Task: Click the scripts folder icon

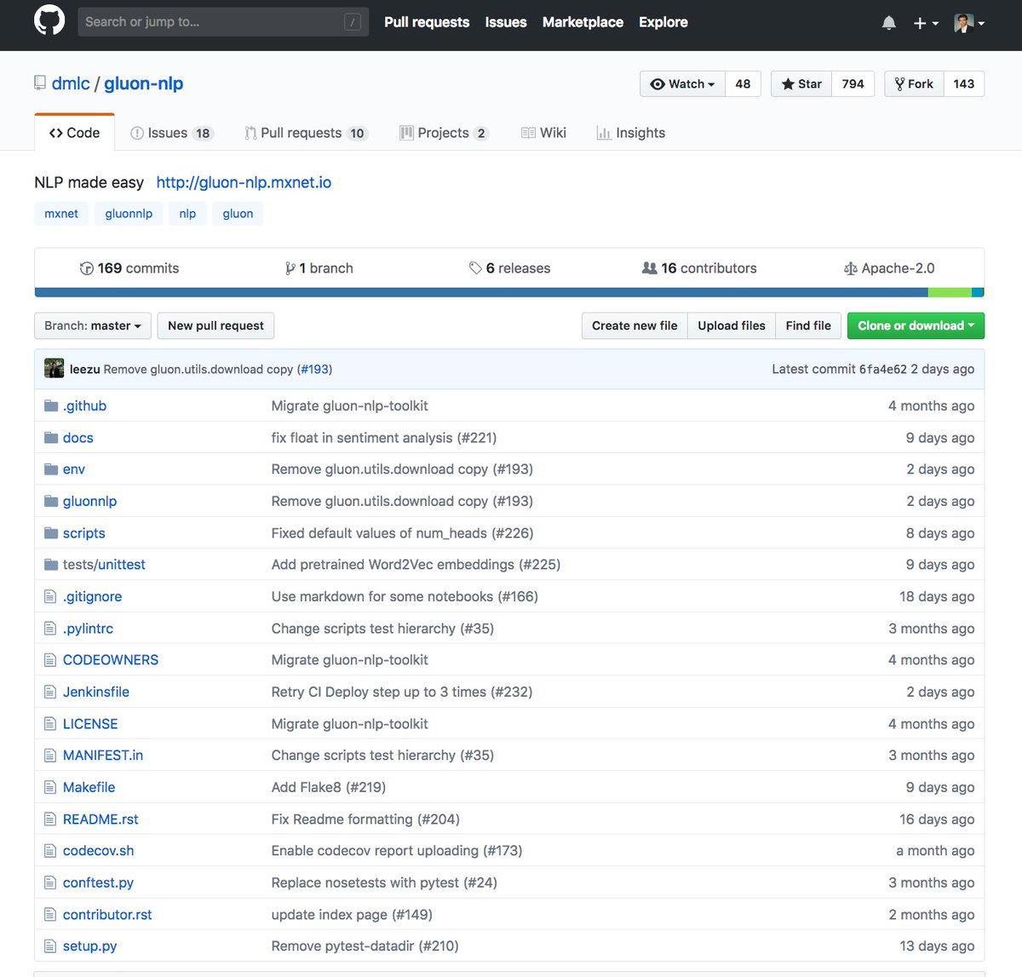Action: coord(51,533)
